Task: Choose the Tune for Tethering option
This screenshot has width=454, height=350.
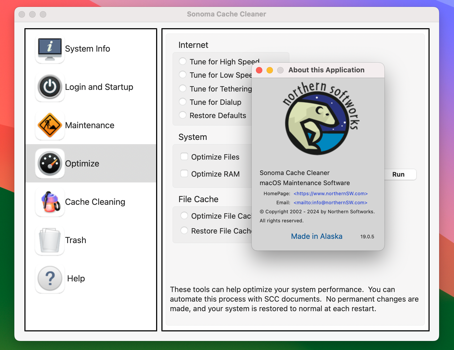Action: coord(183,89)
